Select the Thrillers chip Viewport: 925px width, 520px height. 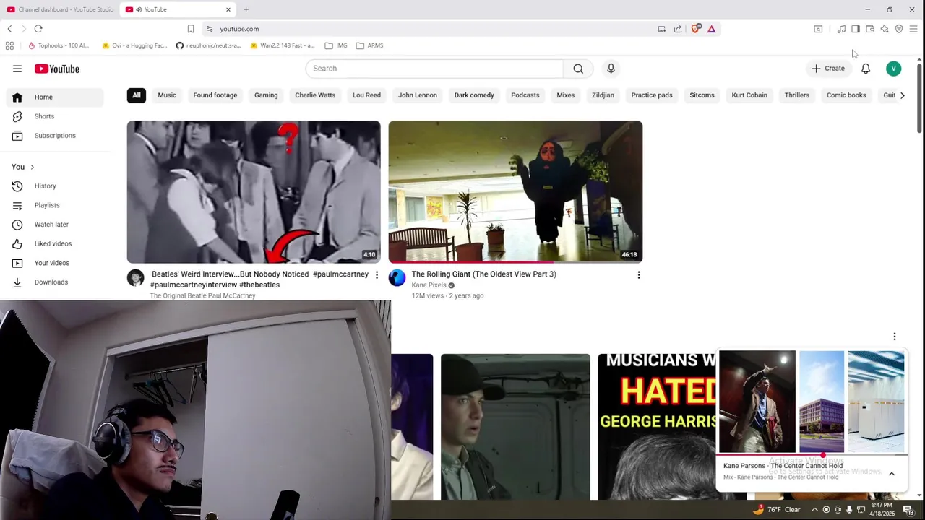coord(797,95)
